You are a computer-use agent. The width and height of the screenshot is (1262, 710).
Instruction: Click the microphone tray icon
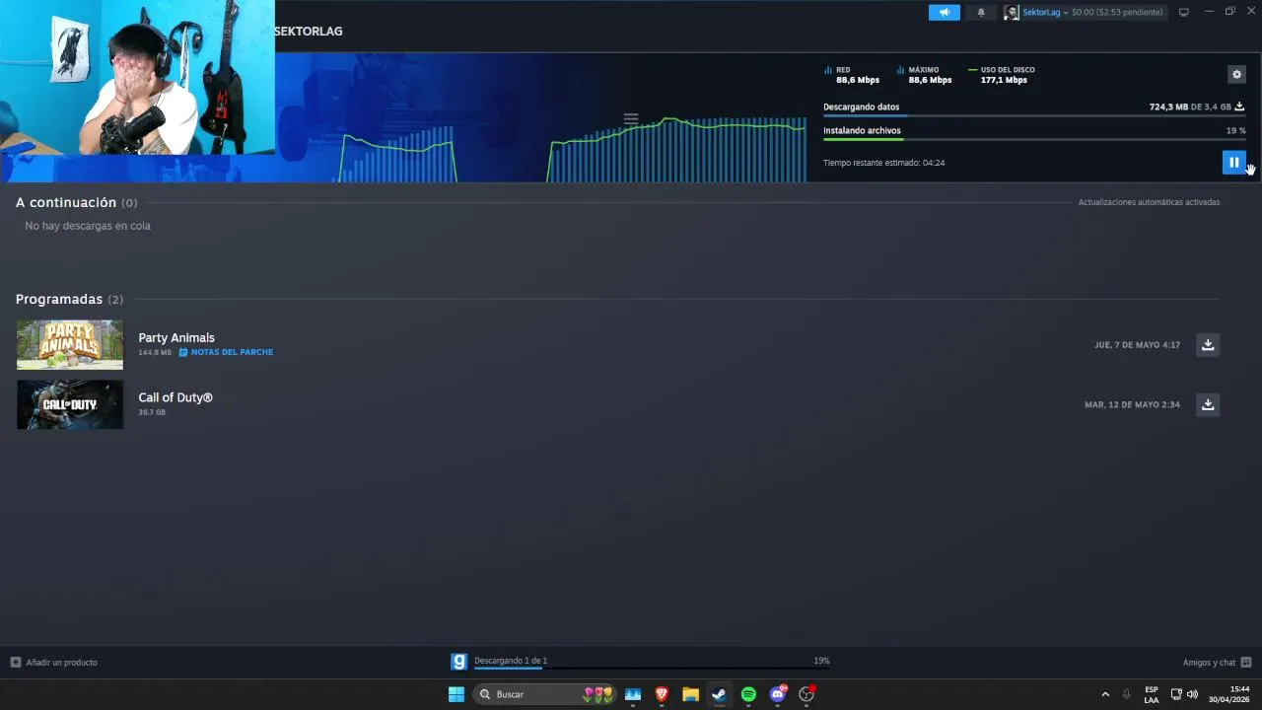[x=1126, y=694]
